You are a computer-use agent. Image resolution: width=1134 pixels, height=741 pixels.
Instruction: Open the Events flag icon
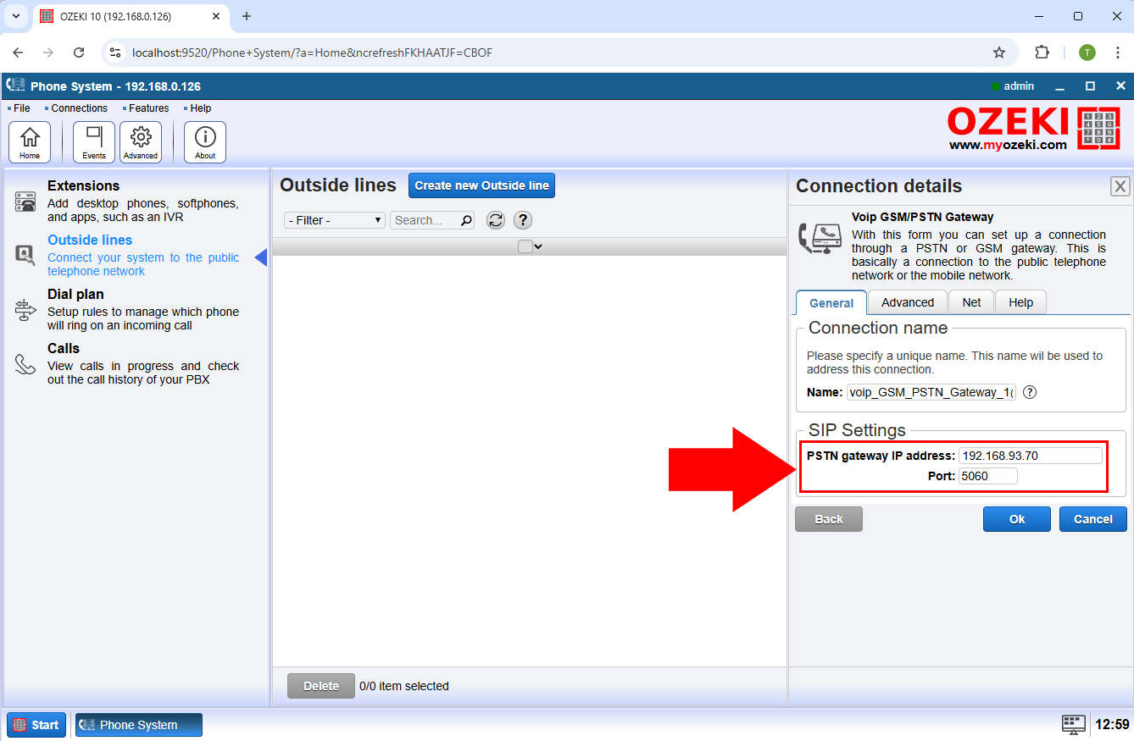click(94, 141)
